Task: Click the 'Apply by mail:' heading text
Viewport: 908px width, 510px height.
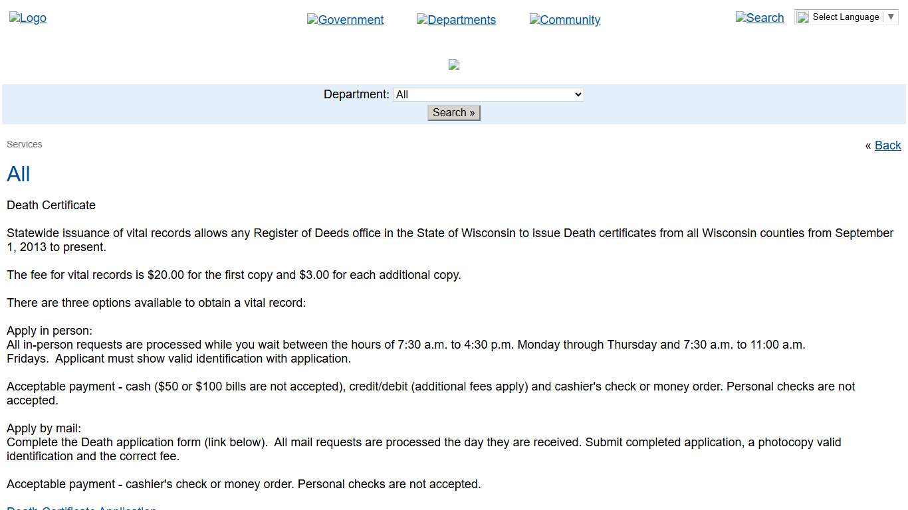Action: 44,428
